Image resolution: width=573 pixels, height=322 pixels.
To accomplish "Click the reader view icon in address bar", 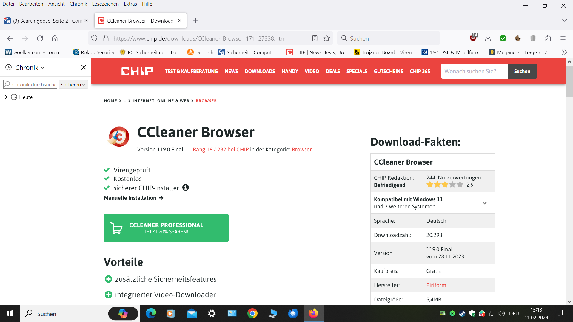I will 315,38.
